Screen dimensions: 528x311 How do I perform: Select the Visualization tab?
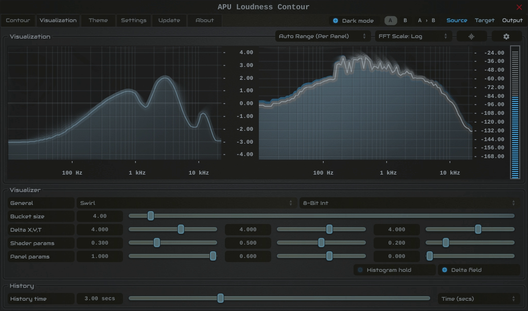[58, 20]
